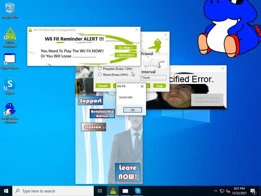The height and width of the screenshot is (196, 261).
Task: Click OK in the Good Job dialog
Action: click(133, 110)
